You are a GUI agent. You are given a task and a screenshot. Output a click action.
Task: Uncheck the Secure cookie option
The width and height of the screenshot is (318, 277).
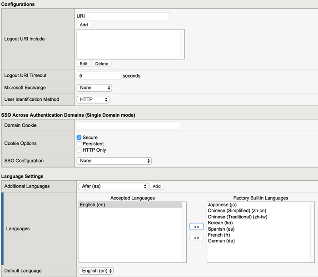tap(79, 138)
